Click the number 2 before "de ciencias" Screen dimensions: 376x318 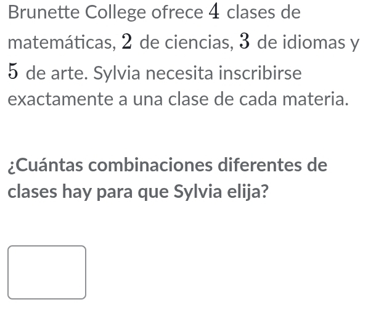click(x=129, y=43)
